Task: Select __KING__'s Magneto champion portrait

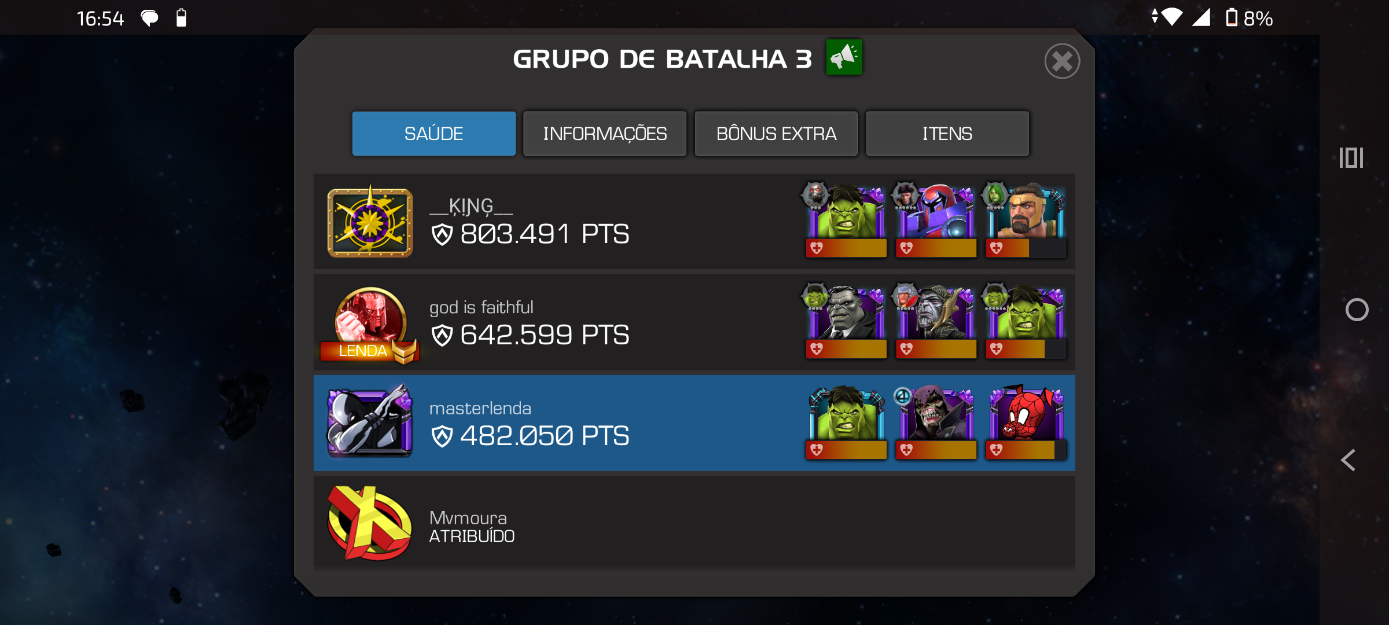Action: pyautogui.click(x=936, y=212)
